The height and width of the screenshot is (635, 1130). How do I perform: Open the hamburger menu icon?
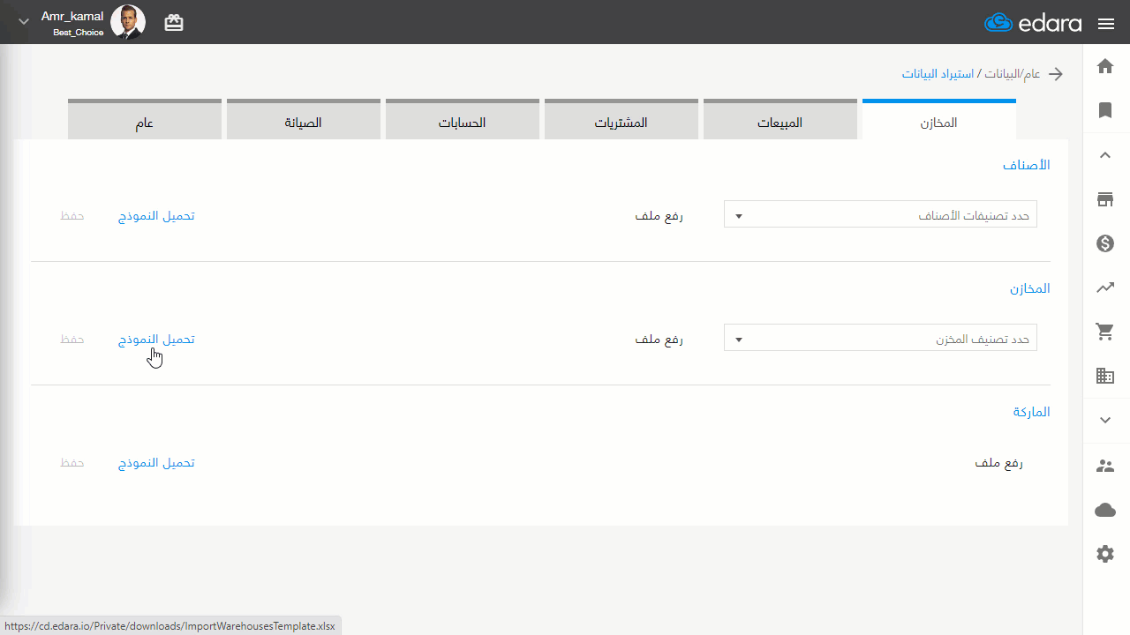pyautogui.click(x=1106, y=24)
